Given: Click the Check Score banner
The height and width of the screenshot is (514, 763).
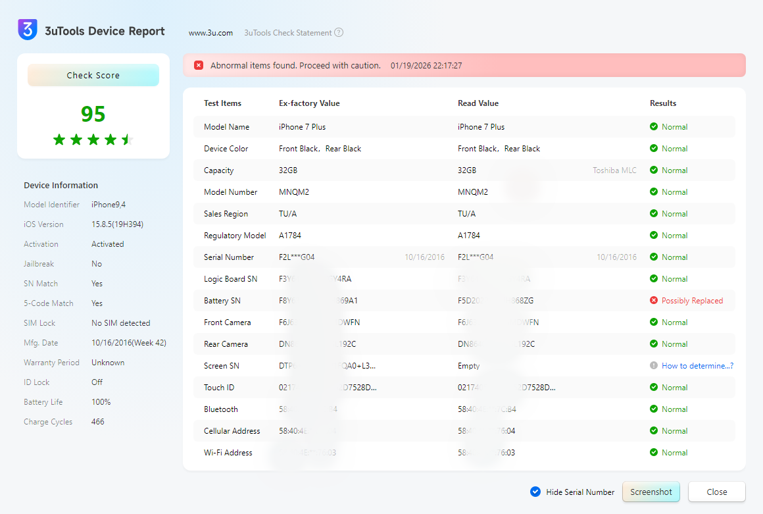Looking at the screenshot, I should [x=93, y=76].
